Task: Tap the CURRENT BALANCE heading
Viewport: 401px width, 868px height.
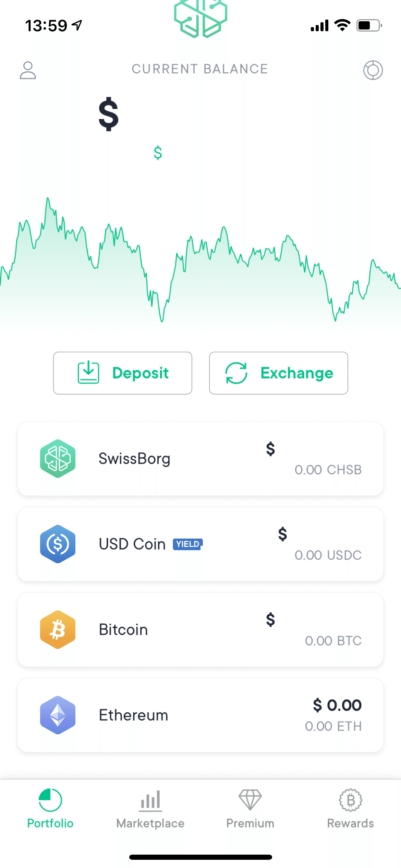Action: [x=200, y=69]
